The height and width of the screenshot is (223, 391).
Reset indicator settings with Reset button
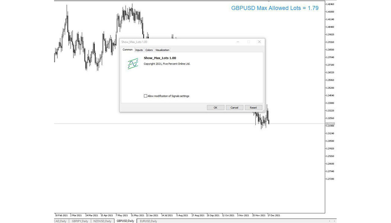tap(253, 108)
